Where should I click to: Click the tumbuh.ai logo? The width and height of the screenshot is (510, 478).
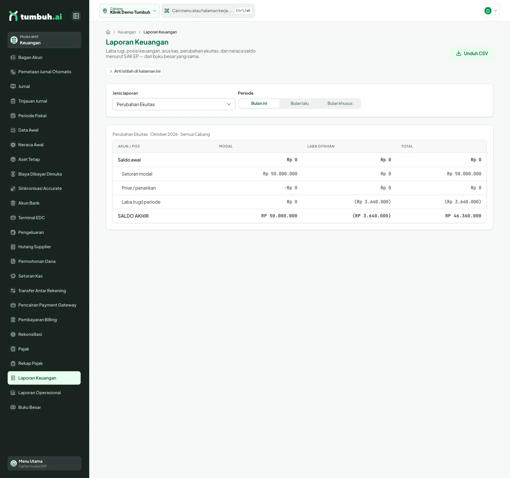click(x=35, y=16)
